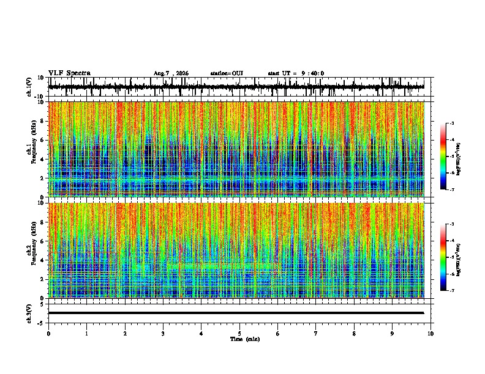The image size is (485, 374).
Task: Click the "6" kHz tick on ch.1 spectrogram
Action: click(x=42, y=140)
